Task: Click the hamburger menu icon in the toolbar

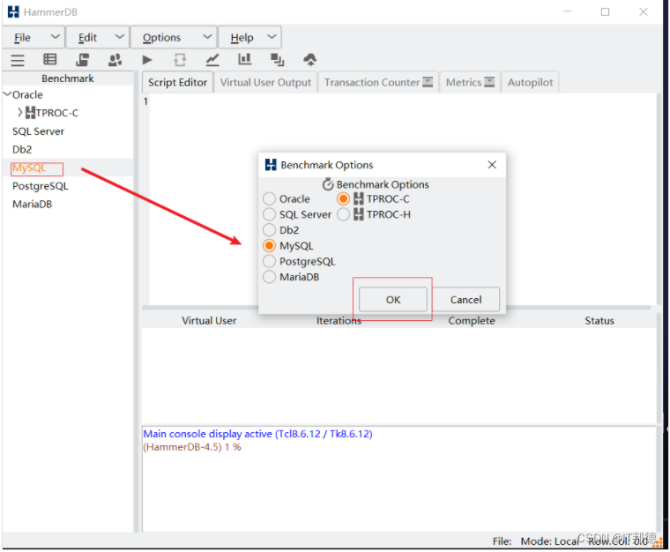Action: click(x=18, y=60)
